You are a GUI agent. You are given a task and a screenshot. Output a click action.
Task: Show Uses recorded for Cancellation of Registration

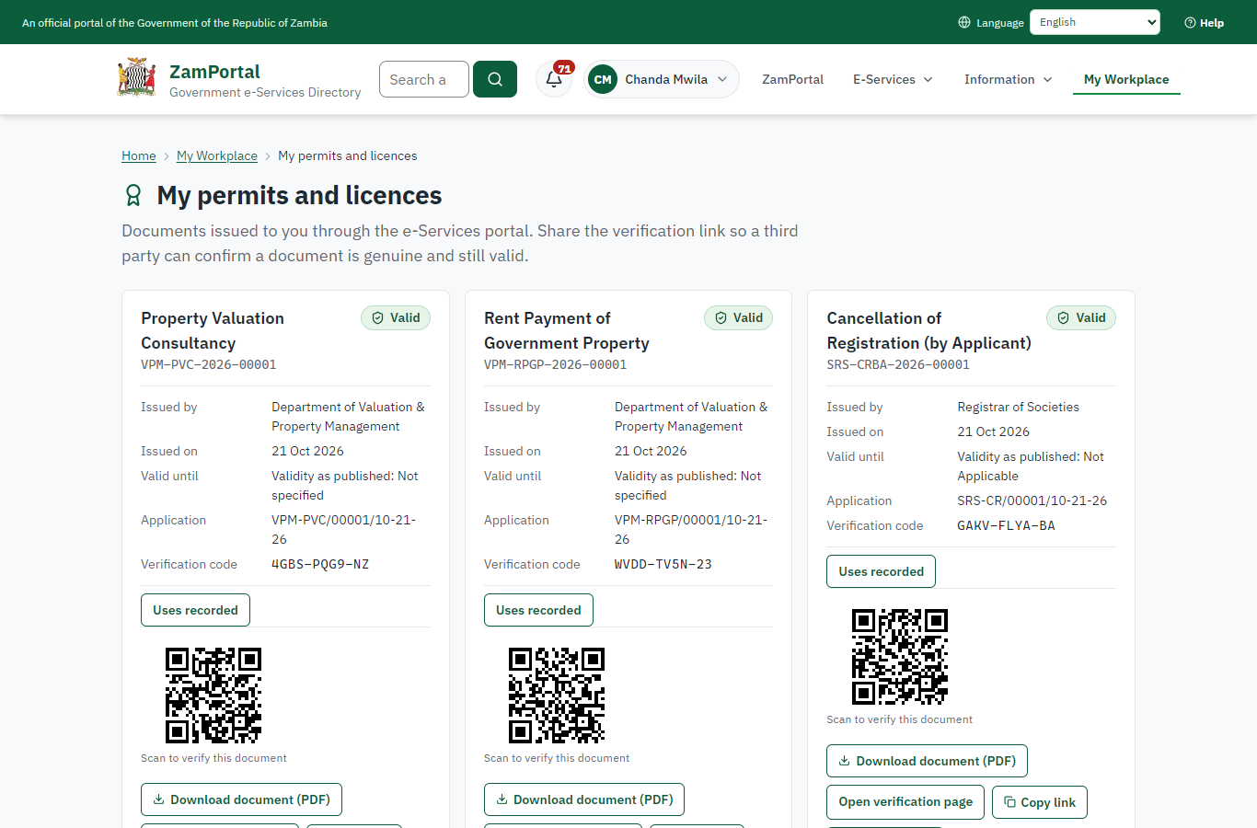[x=882, y=571]
